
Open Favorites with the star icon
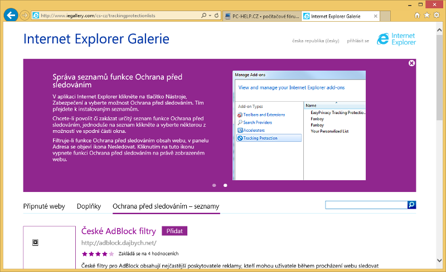pos(426,16)
